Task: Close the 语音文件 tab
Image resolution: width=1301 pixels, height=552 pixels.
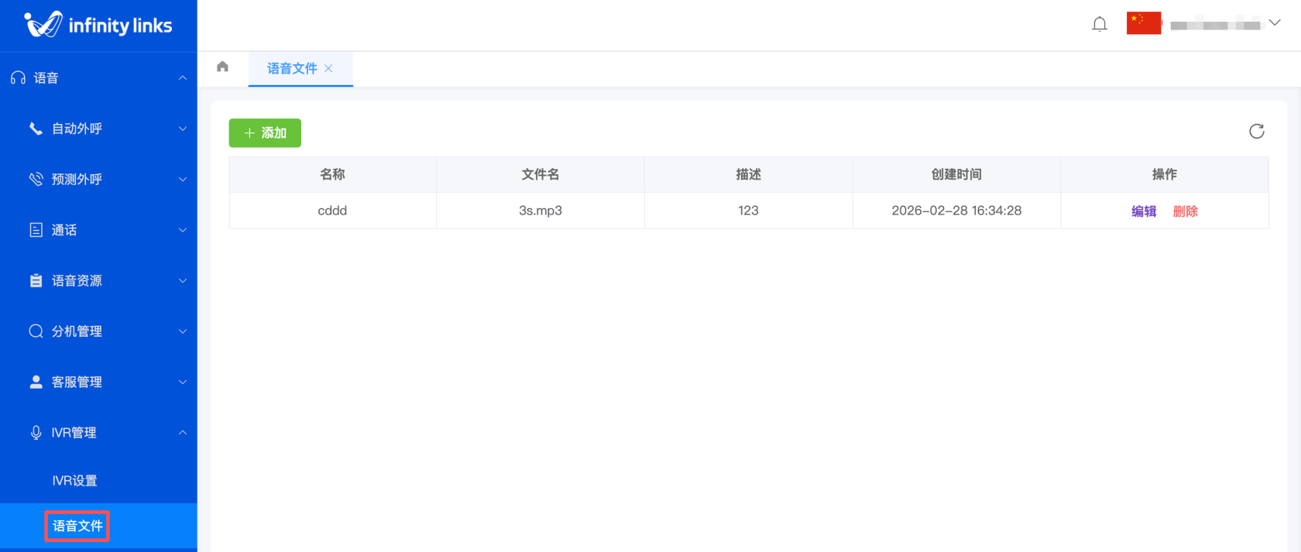Action: click(328, 68)
